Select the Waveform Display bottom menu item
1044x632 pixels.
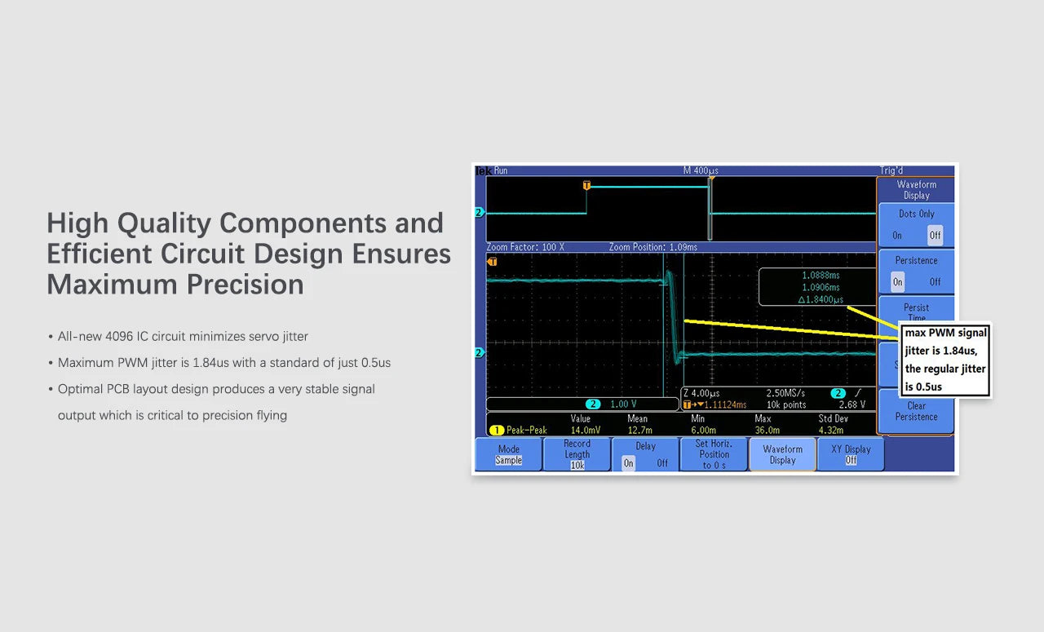(x=782, y=453)
